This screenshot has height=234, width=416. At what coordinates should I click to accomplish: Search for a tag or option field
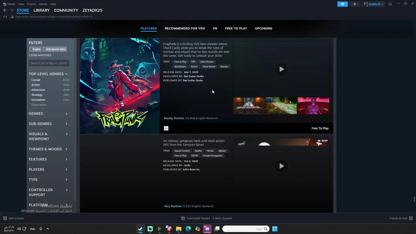pos(49,63)
